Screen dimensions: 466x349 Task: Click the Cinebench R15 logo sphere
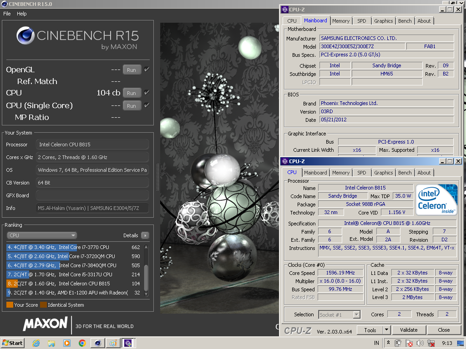click(25, 35)
